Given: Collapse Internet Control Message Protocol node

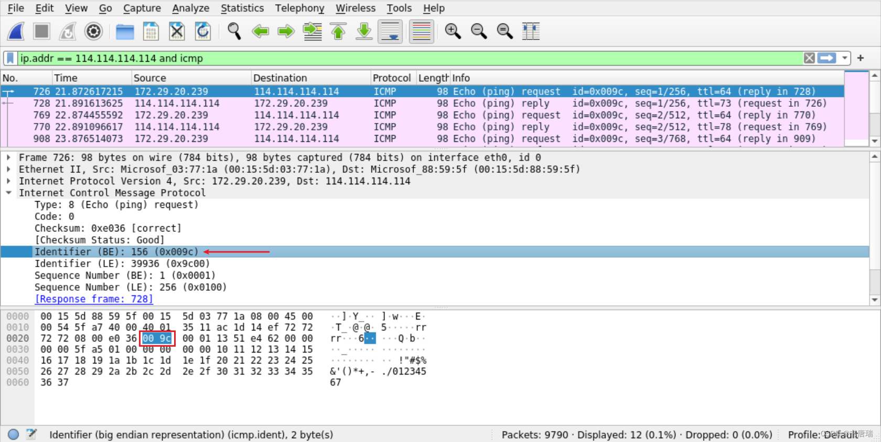Looking at the screenshot, I should pos(8,193).
